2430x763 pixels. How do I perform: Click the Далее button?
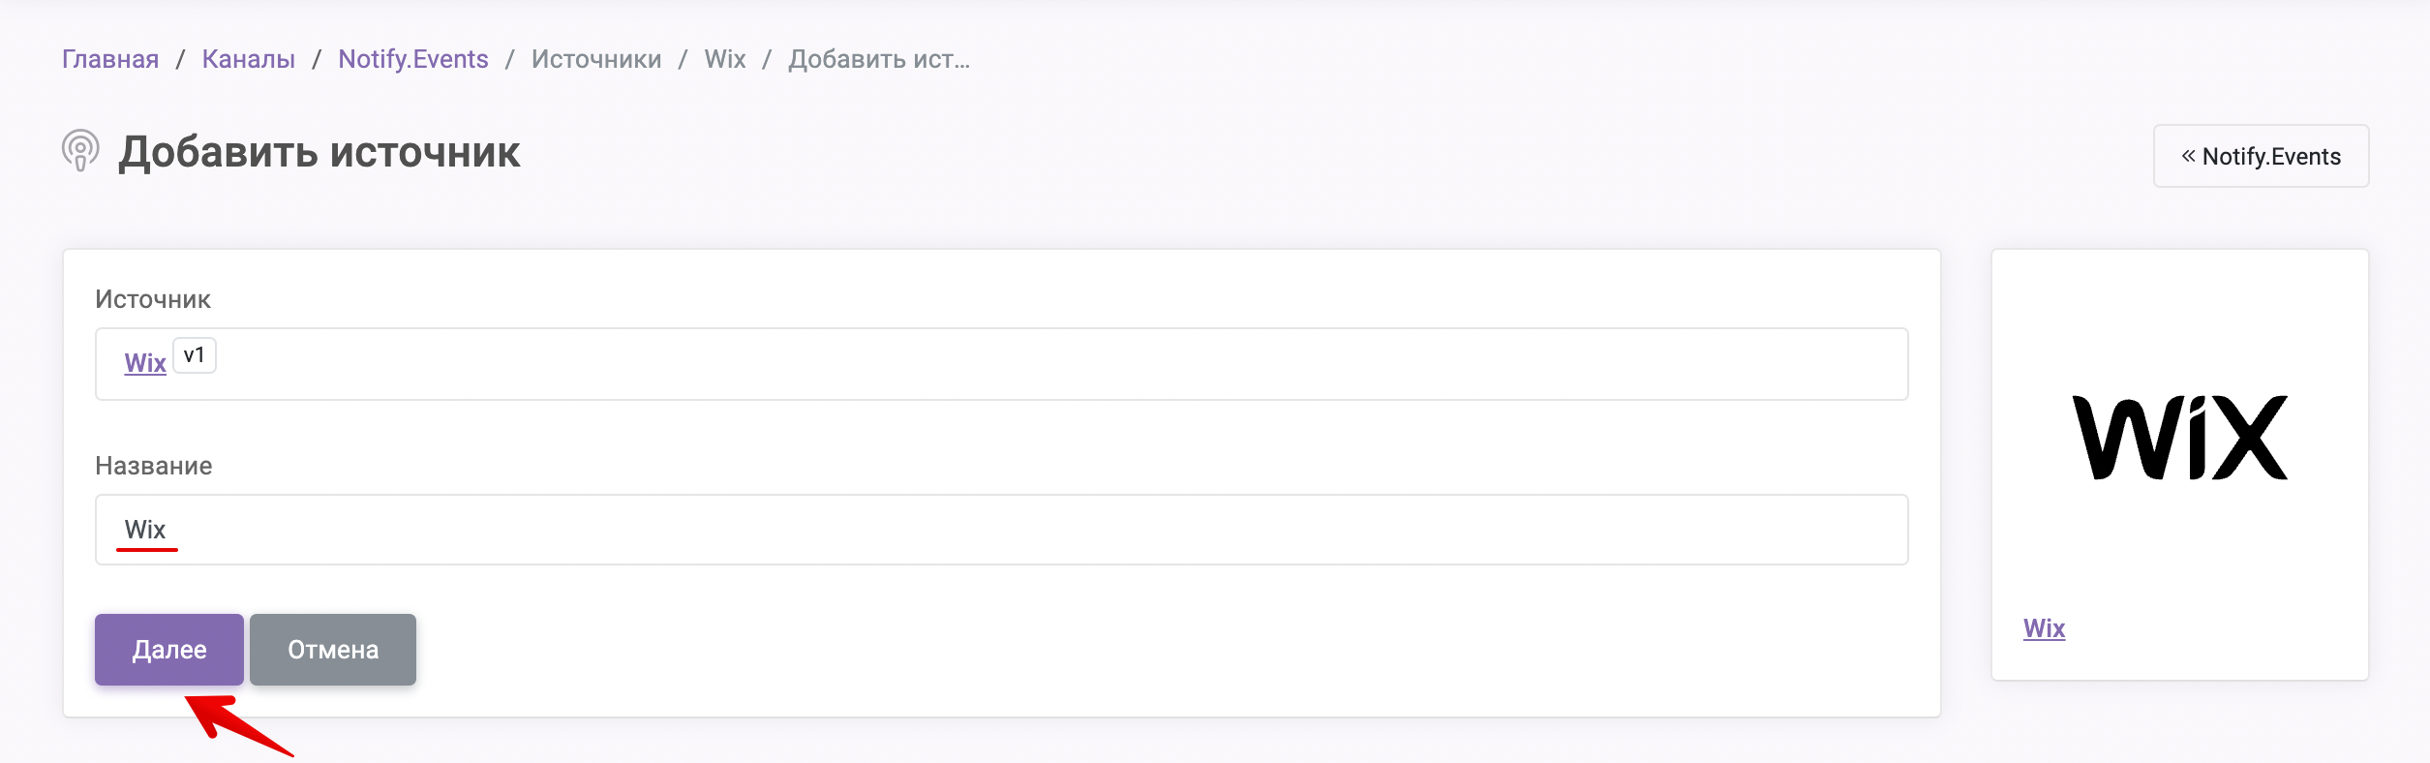[169, 650]
